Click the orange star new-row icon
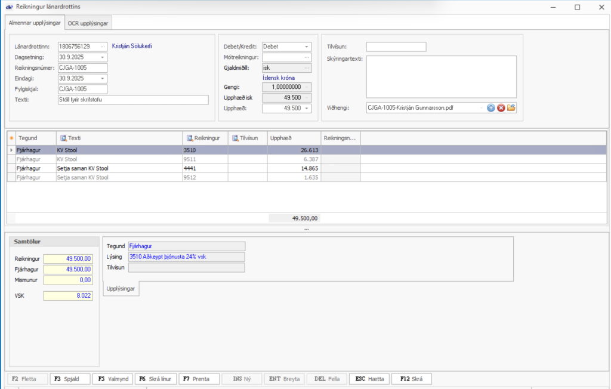The width and height of the screenshot is (611, 389). tap(11, 138)
